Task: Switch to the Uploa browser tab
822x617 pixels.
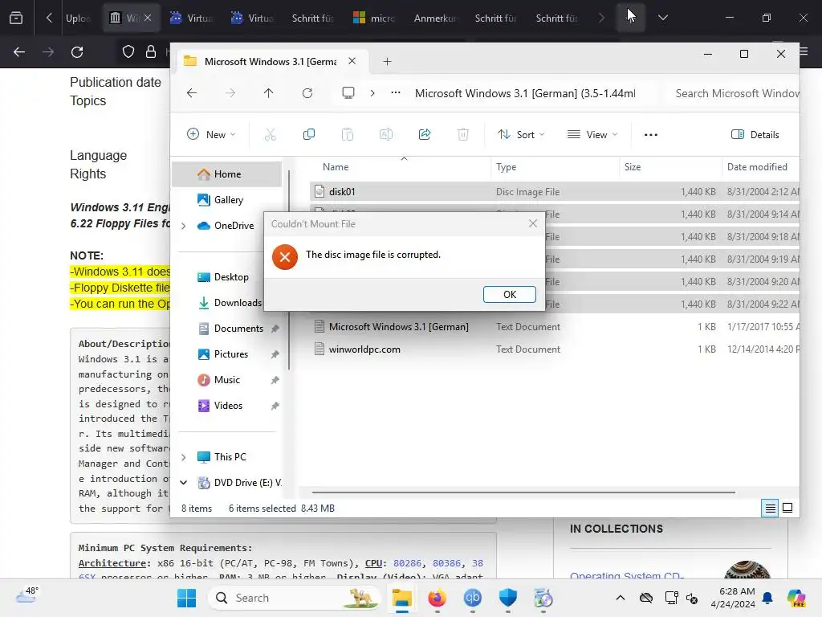Action: [x=78, y=18]
